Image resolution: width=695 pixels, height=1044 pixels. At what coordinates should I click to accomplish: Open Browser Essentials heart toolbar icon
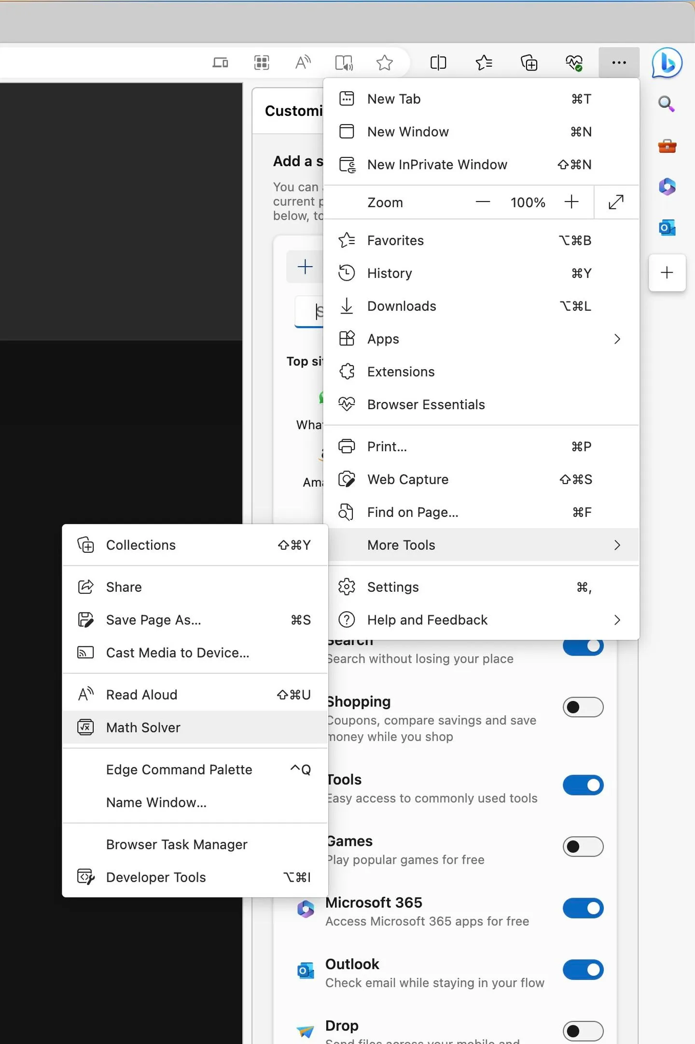tap(574, 62)
